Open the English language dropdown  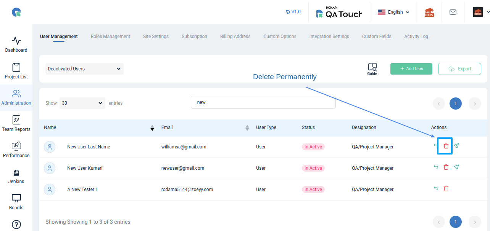pyautogui.click(x=393, y=12)
